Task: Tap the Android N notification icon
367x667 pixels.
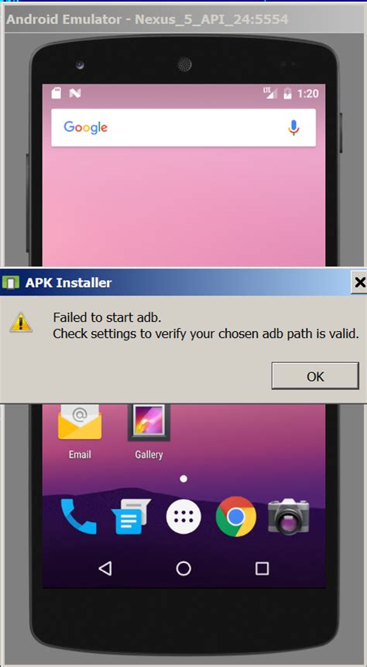Action: pos(75,93)
